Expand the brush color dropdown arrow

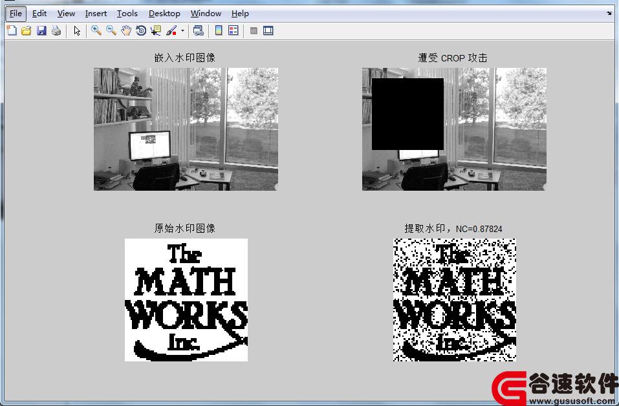(x=182, y=30)
